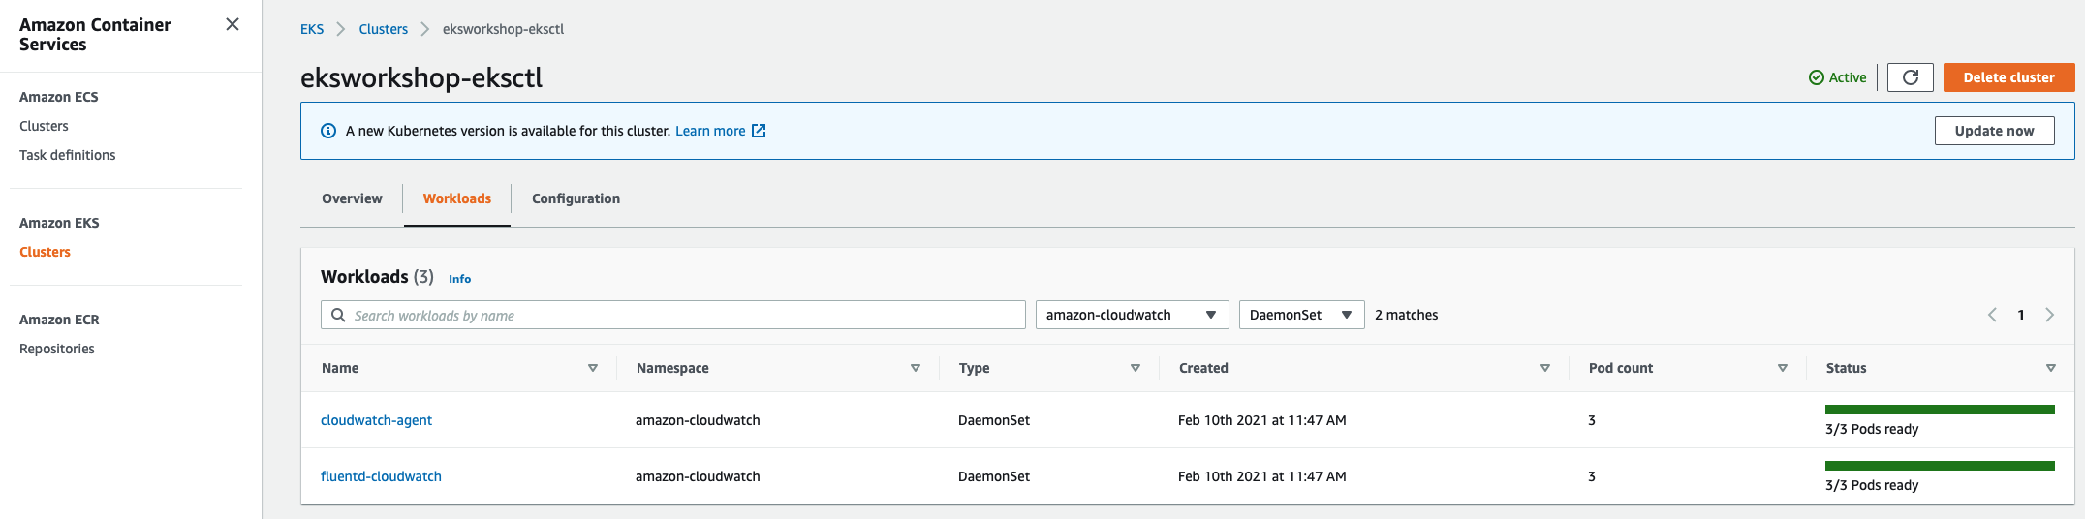
Task: Click the external link icon beside Learn more
Action: pyautogui.click(x=759, y=131)
